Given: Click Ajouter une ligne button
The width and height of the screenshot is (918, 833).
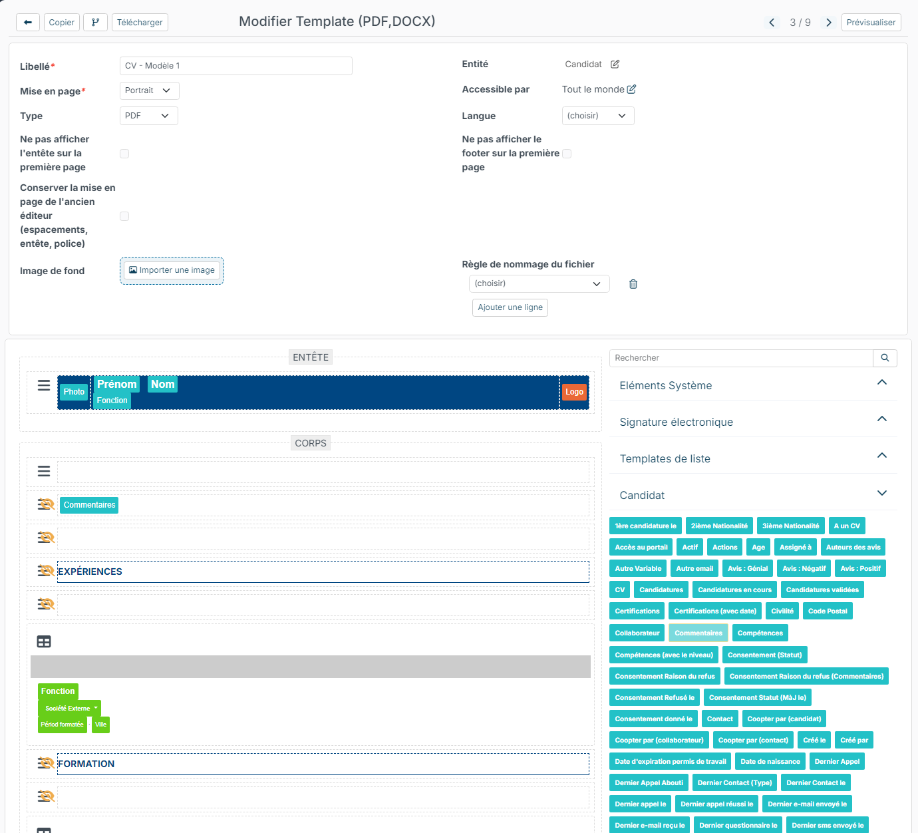Looking at the screenshot, I should (x=510, y=307).
